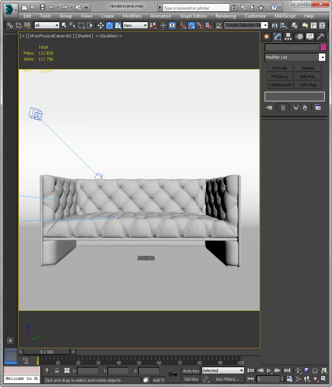Activate the Select and Rotate tool
This screenshot has height=387, width=332.
109,25
